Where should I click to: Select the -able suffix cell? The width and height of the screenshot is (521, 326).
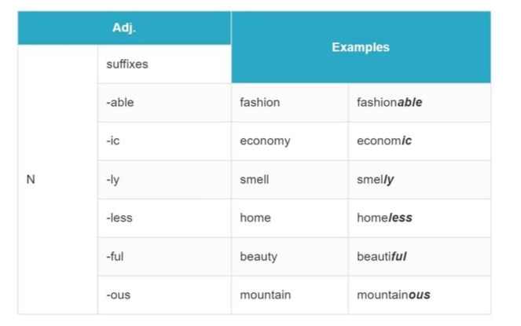coord(164,103)
